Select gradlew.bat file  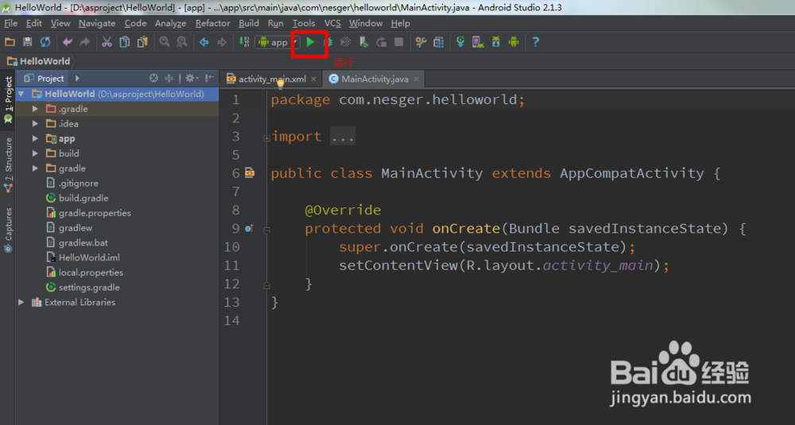pyautogui.click(x=76, y=242)
